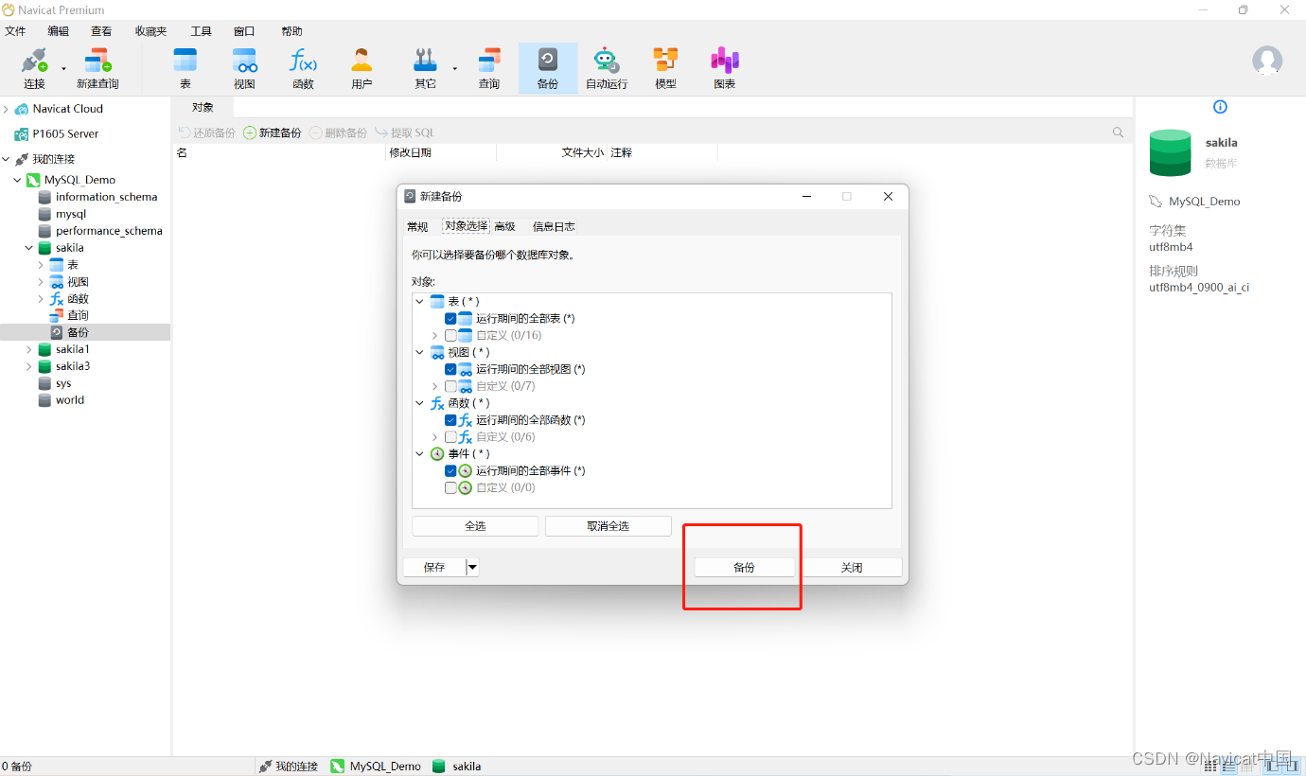1306x776 pixels.
Task: Click the 关闭 button in the dialog
Action: 852,568
